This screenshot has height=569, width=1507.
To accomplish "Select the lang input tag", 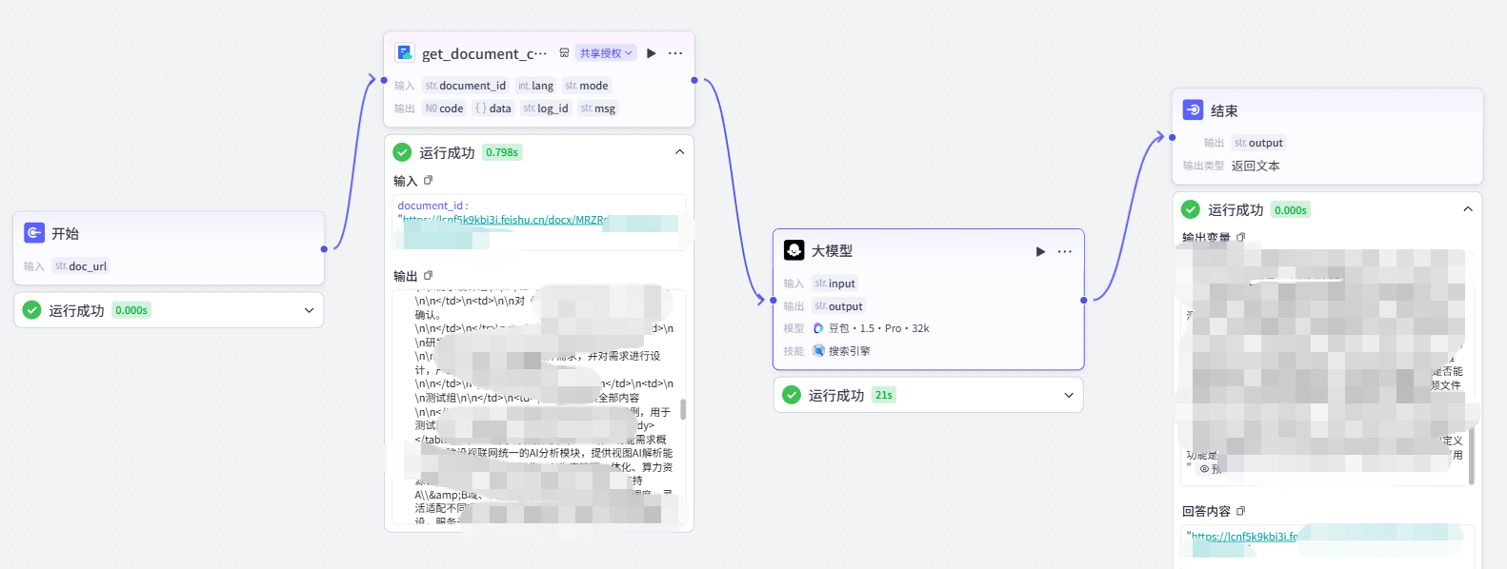I will [536, 86].
